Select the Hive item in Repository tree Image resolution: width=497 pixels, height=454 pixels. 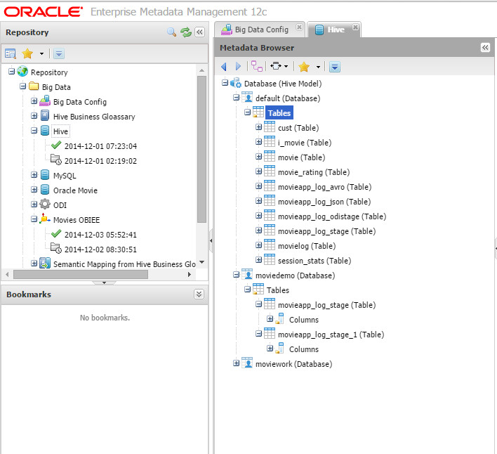click(60, 131)
